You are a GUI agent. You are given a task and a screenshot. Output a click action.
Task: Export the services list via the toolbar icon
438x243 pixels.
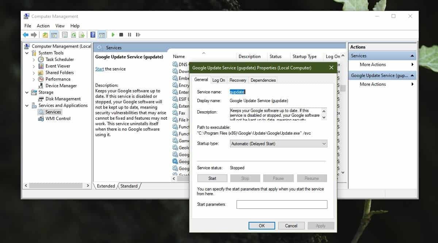[82, 35]
